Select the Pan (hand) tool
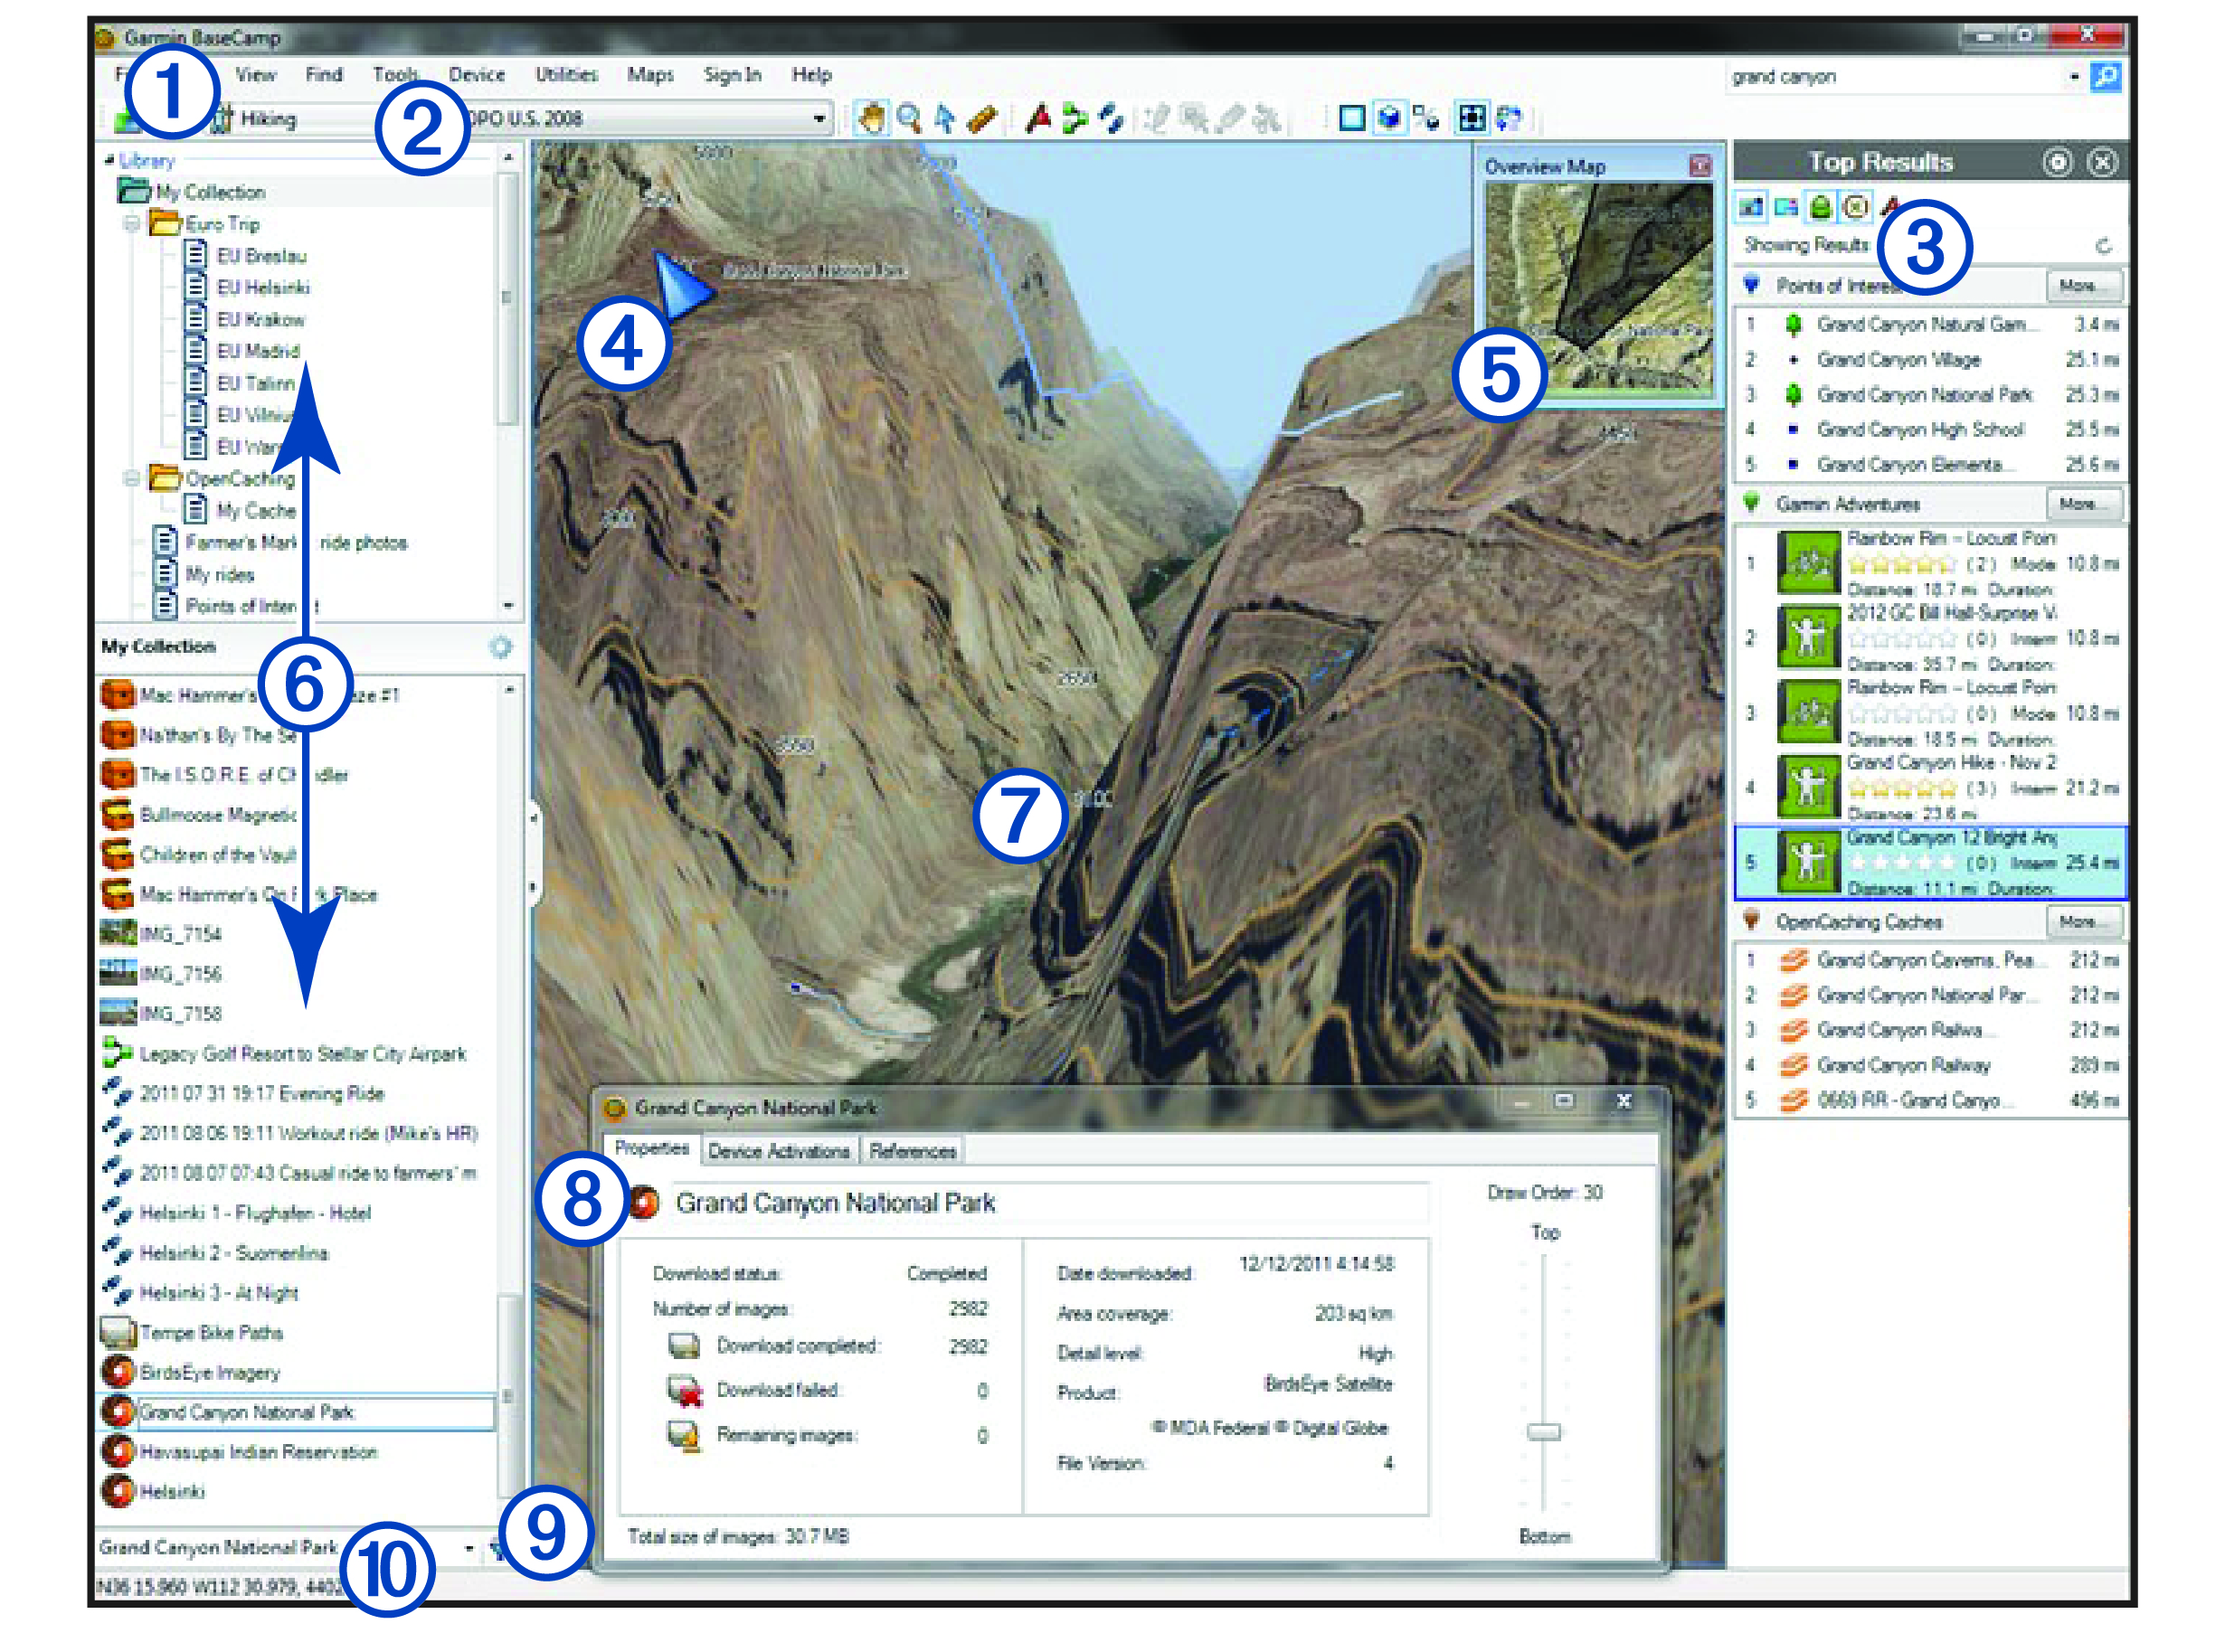 coord(871,119)
